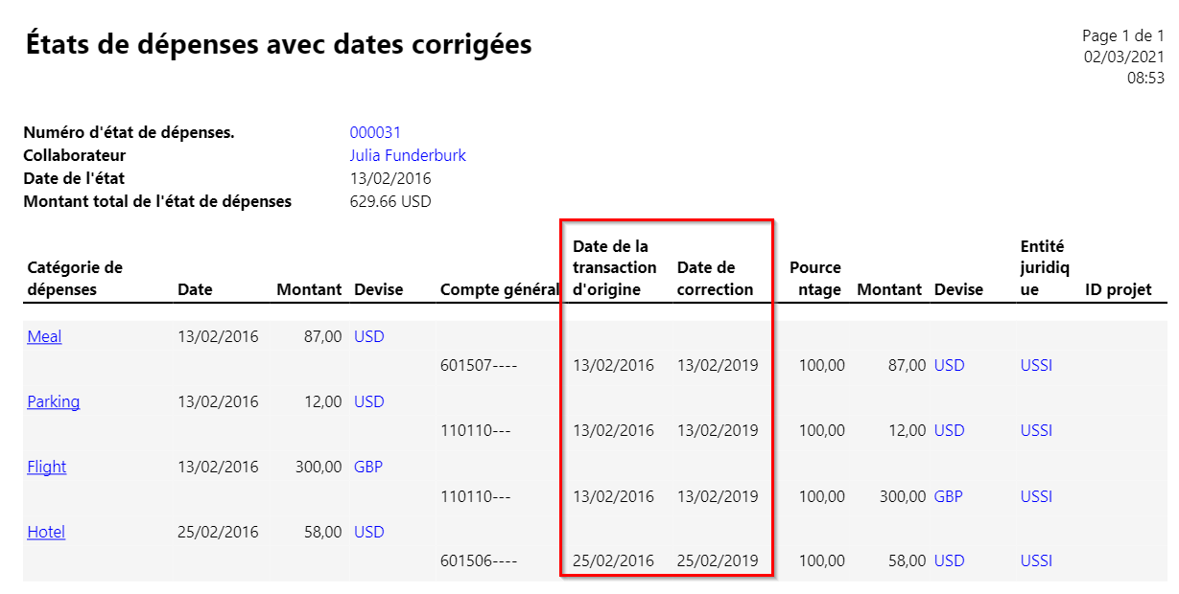Select original transaction date 25/02/2016

[613, 560]
